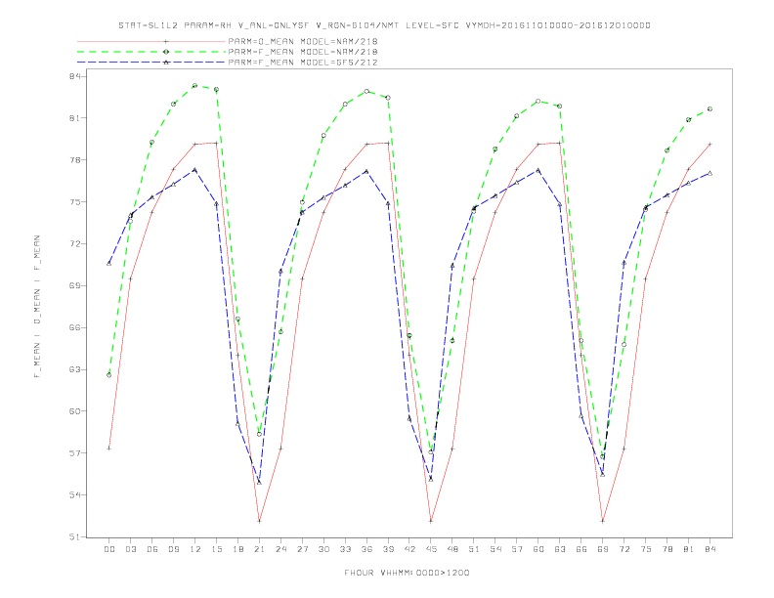Click forecast hour label 66 on x-axis
The height and width of the screenshot is (598, 774).
pyautogui.click(x=581, y=549)
